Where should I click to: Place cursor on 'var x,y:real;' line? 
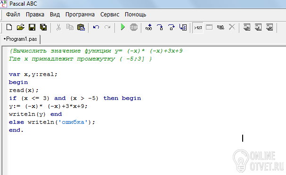pos(33,74)
